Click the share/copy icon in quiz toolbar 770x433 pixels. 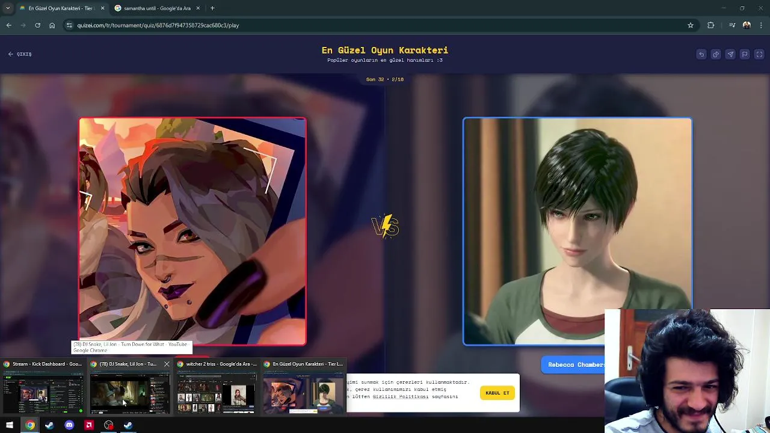pos(716,54)
